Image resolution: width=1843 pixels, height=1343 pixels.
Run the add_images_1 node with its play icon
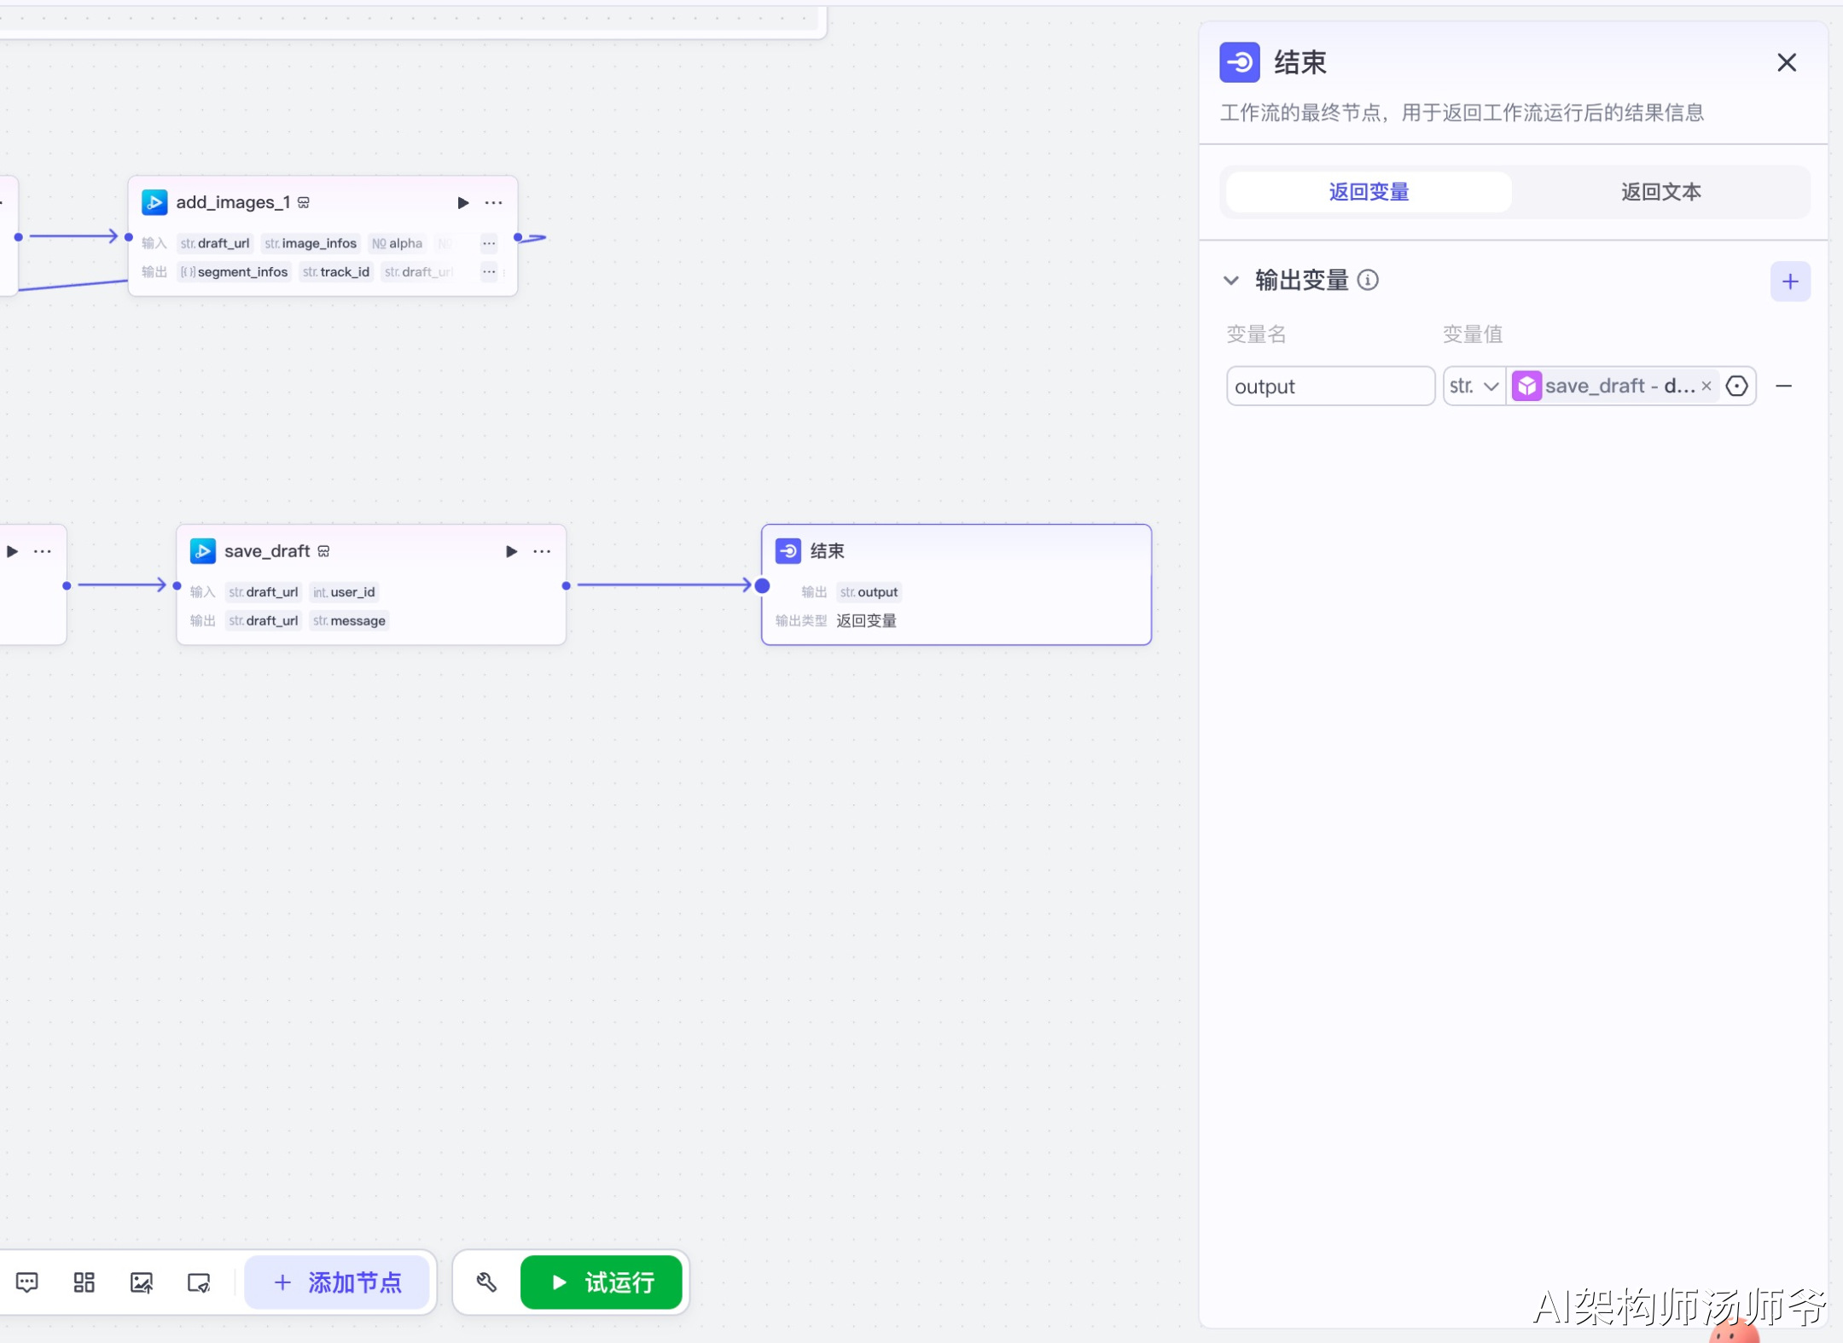462,202
